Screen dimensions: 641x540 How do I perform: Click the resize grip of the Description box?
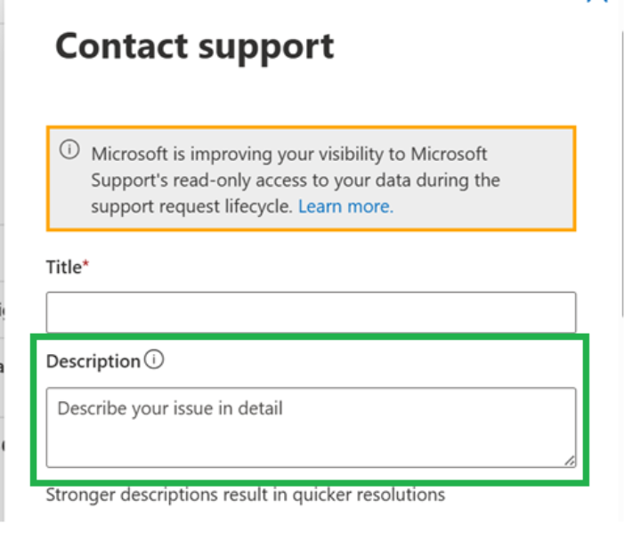pos(570,461)
